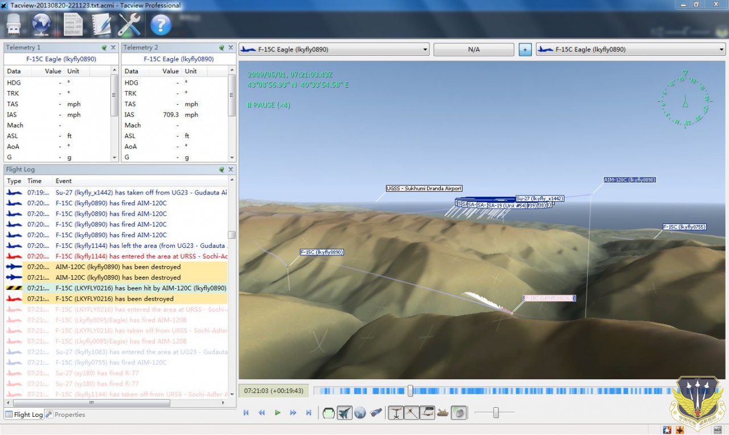The width and height of the screenshot is (729, 435).
Task: Toggle the radar dish display button
Action: (459, 413)
